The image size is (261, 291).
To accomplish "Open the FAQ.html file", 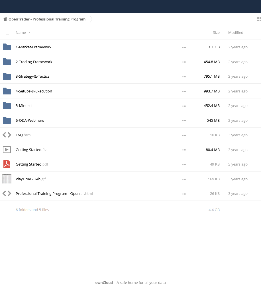I will (23, 135).
